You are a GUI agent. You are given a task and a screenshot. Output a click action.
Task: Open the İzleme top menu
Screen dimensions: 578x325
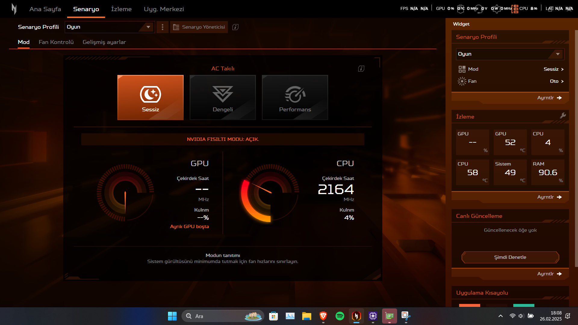[x=121, y=9]
